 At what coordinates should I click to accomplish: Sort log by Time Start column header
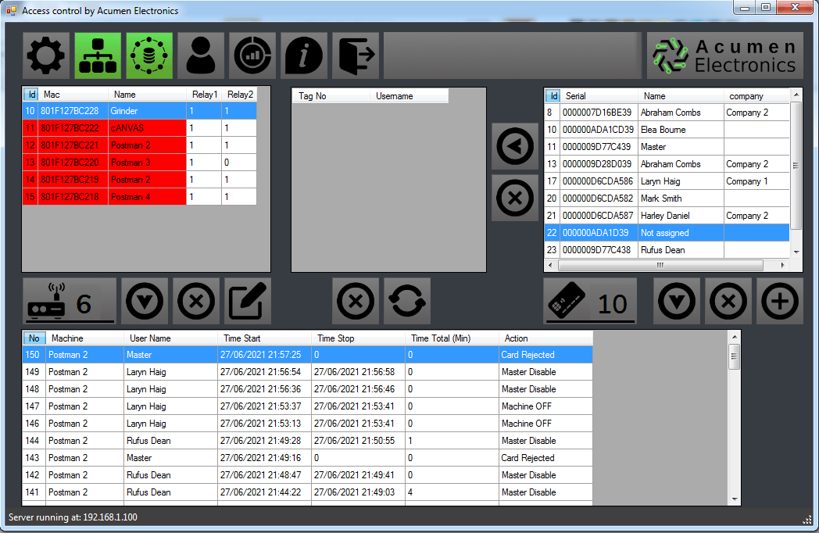[264, 338]
